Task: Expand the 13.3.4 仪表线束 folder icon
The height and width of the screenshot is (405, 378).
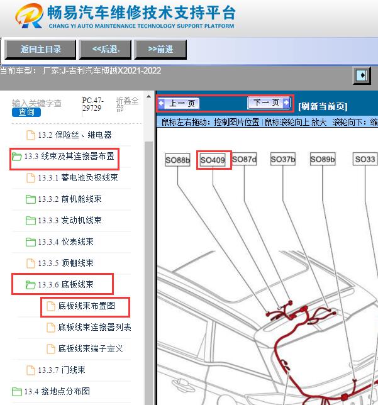Action: click(31, 242)
